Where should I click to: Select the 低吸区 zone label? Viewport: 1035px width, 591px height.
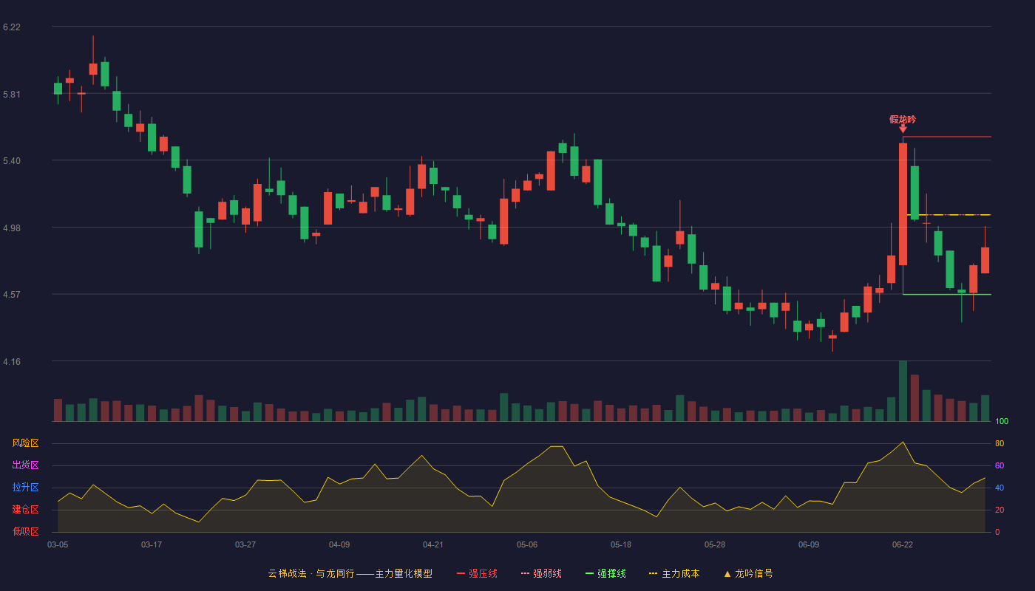(x=25, y=531)
